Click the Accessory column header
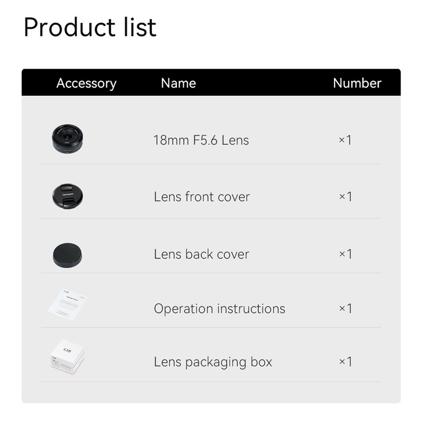This screenshot has width=425, height=425. click(x=86, y=83)
